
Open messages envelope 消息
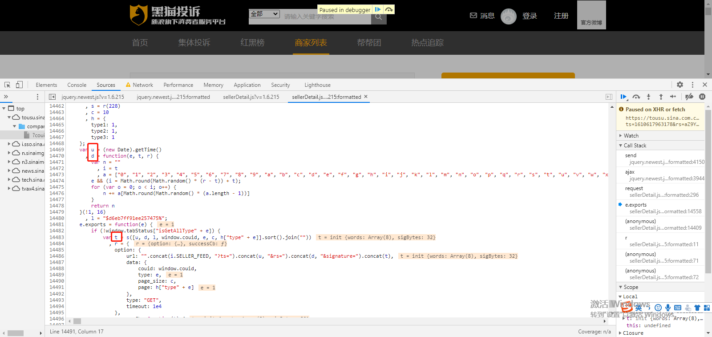[482, 16]
